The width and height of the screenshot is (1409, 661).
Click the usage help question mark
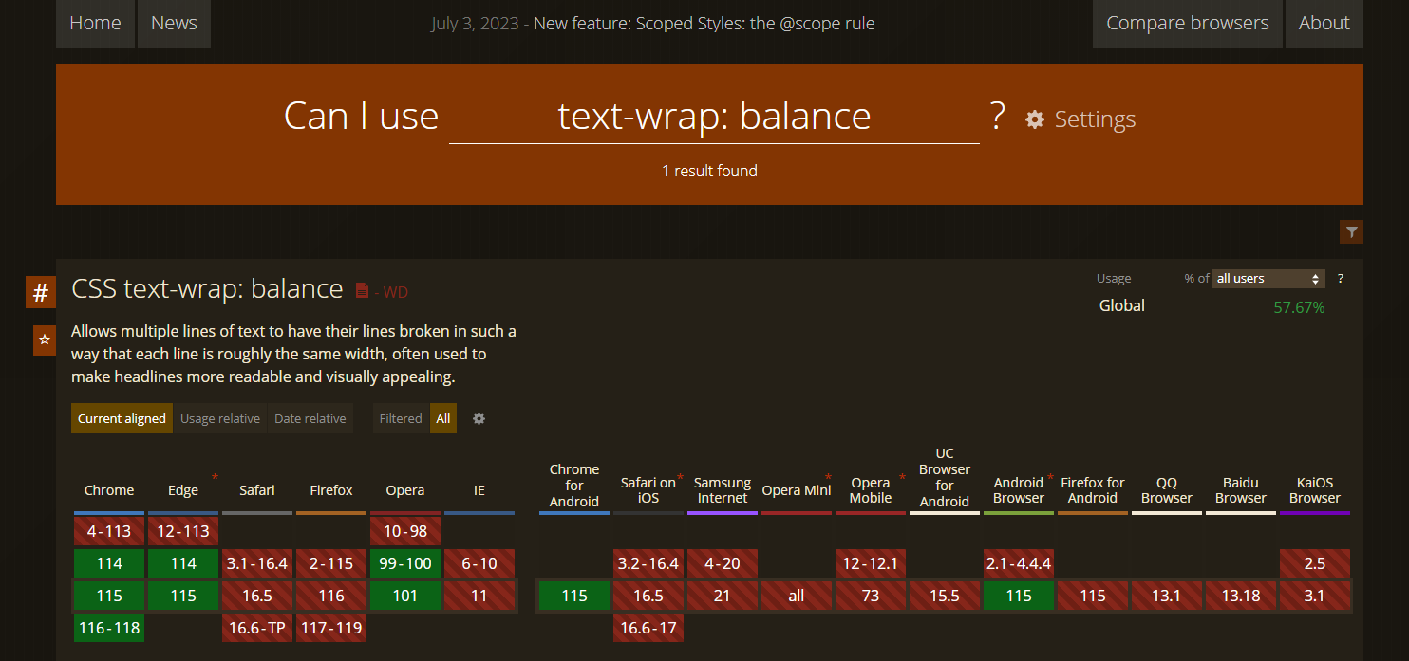[1341, 278]
